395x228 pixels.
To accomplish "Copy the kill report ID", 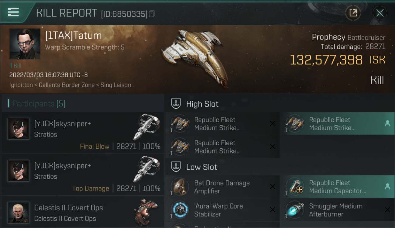I will pyautogui.click(x=152, y=14).
